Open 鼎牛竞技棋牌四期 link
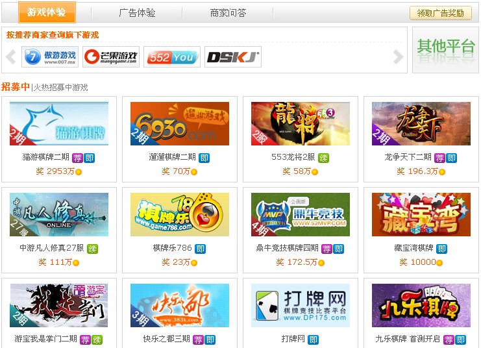The height and width of the screenshot is (348, 481). pyautogui.click(x=288, y=248)
